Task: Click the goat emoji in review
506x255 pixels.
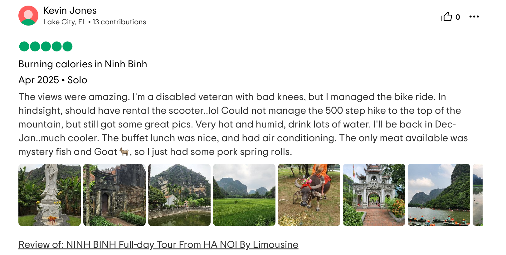Action: 124,152
